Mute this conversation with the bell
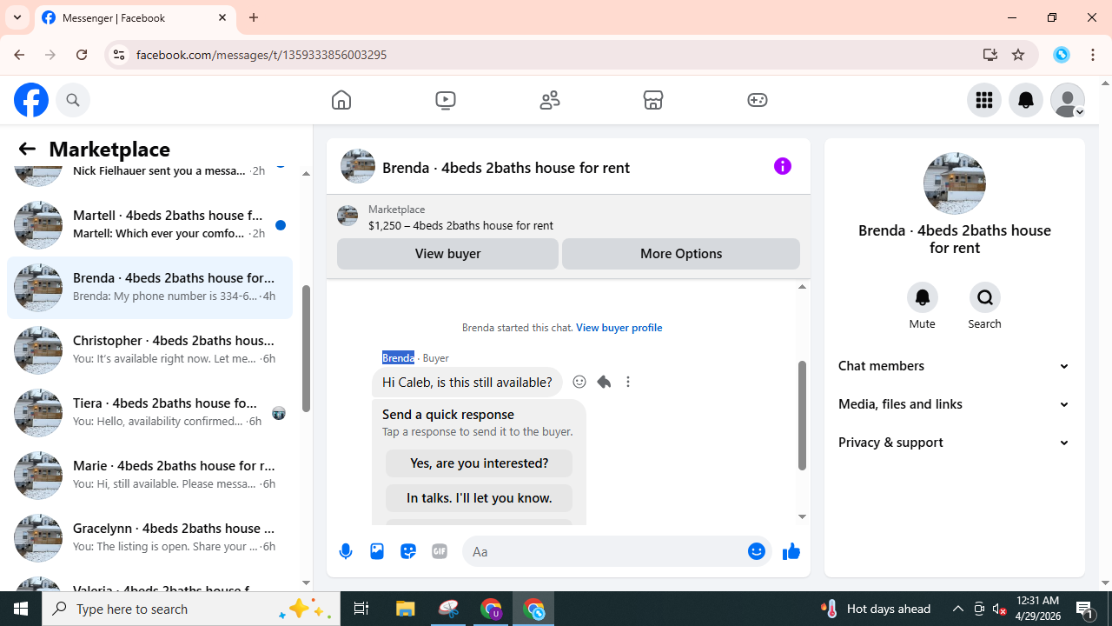The height and width of the screenshot is (626, 1112). (x=923, y=297)
